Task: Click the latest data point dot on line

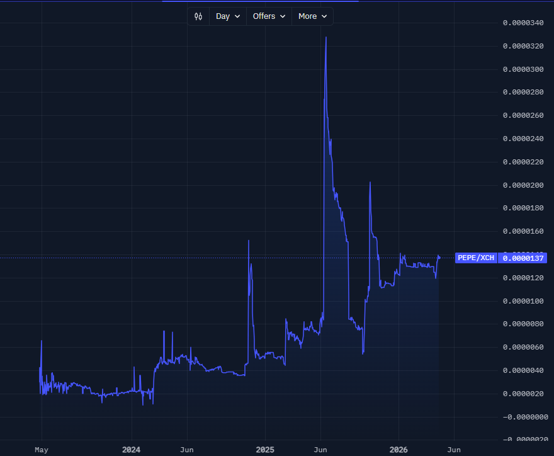Action: [439, 258]
